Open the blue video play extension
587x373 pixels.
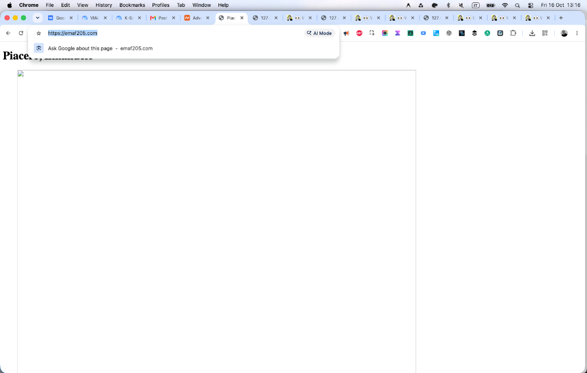[x=423, y=33]
